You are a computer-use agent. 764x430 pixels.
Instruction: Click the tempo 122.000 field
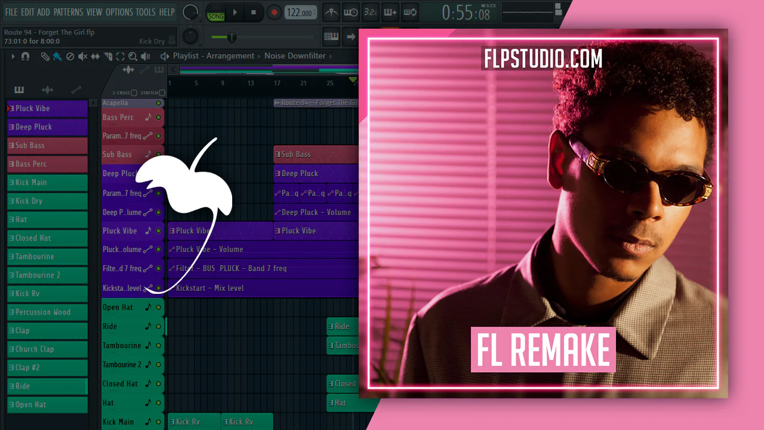pos(300,13)
